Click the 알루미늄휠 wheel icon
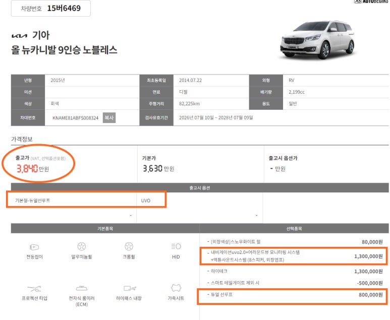This screenshot has height=320, width=390. coord(82,246)
